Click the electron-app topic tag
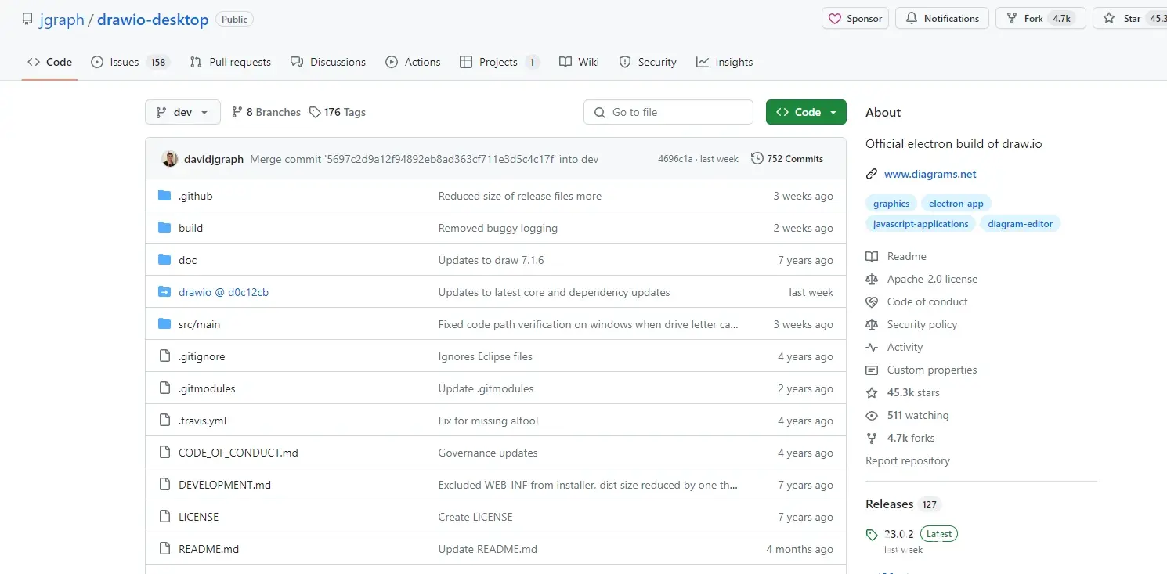This screenshot has height=574, width=1167. point(956,204)
